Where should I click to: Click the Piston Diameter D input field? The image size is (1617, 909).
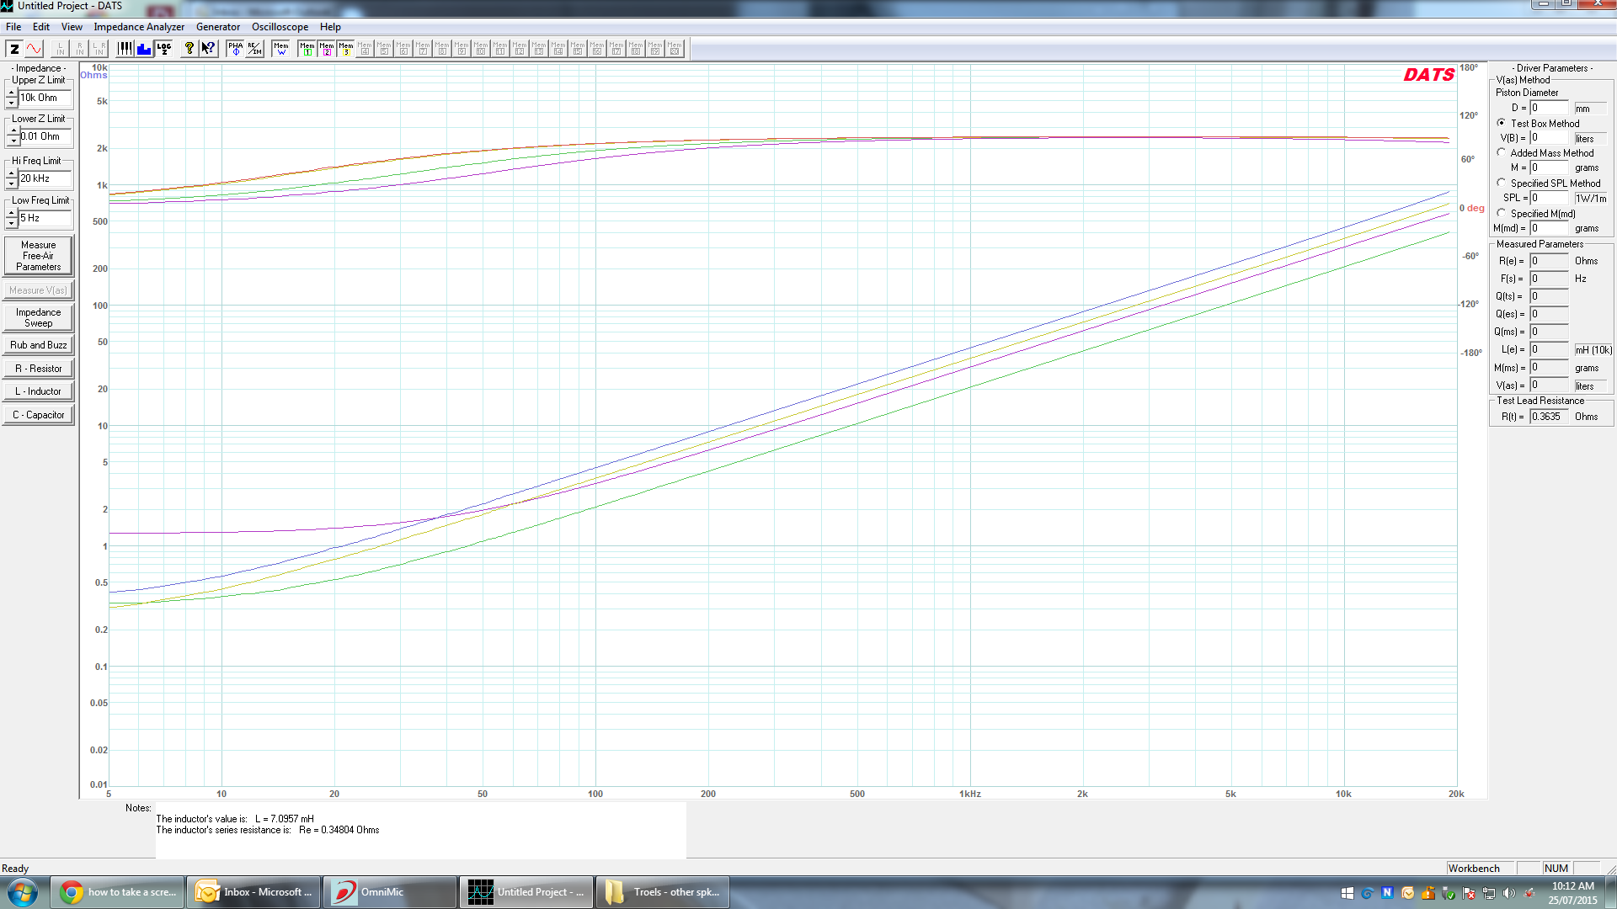[1549, 108]
